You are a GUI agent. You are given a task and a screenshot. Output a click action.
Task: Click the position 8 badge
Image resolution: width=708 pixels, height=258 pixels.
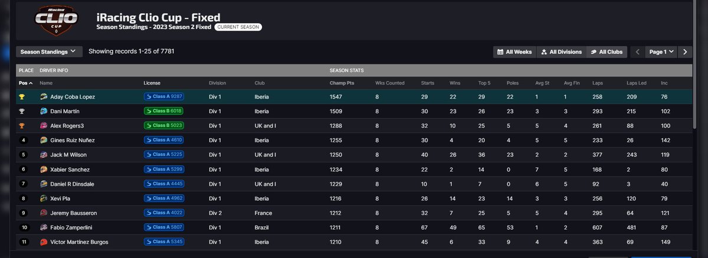point(24,198)
